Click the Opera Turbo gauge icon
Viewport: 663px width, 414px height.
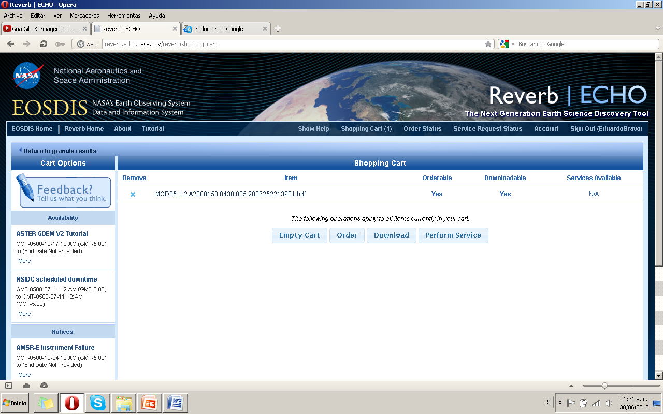coord(44,386)
